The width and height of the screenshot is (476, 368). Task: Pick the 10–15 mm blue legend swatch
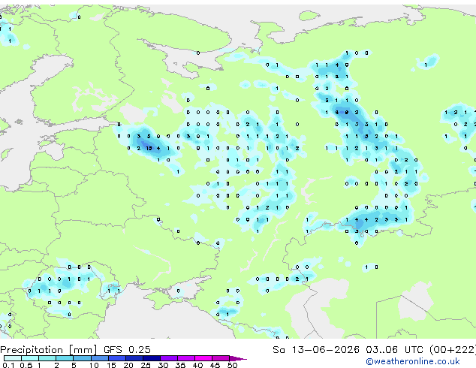point(99,358)
